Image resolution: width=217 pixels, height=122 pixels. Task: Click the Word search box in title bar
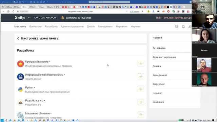point(109,2)
